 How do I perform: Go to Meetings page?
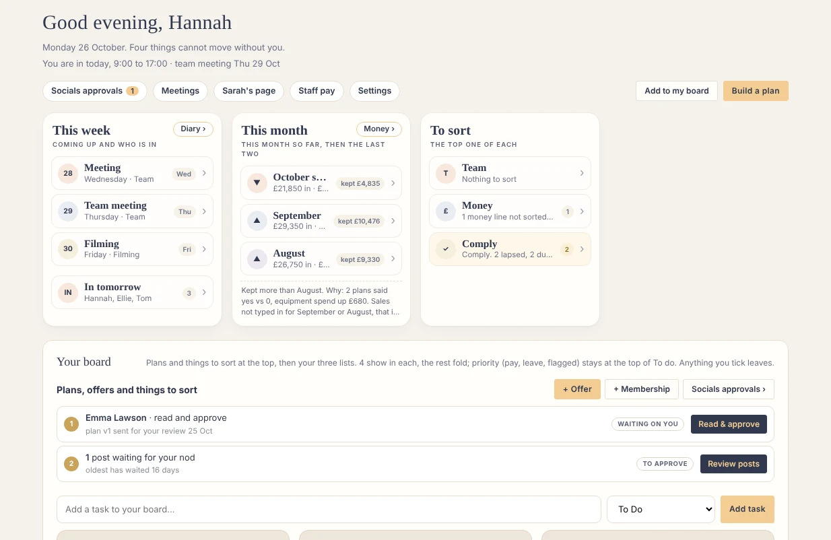(180, 91)
